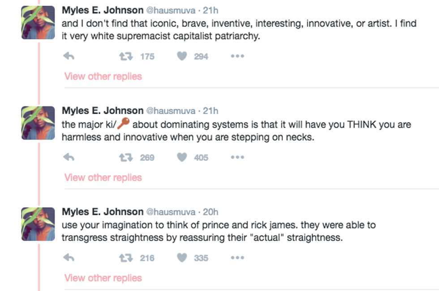Reply to the prince and rick james tweet
The width and height of the screenshot is (439, 291).
coord(69,258)
